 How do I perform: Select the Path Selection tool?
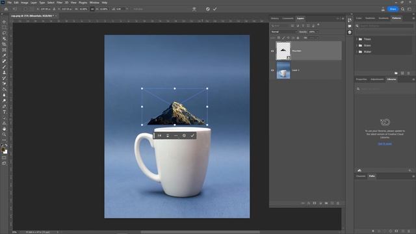tap(4, 118)
